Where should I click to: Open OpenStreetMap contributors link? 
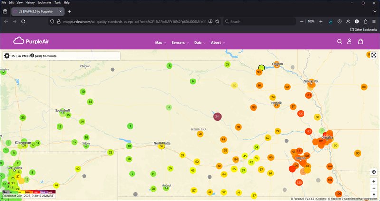coord(361,199)
